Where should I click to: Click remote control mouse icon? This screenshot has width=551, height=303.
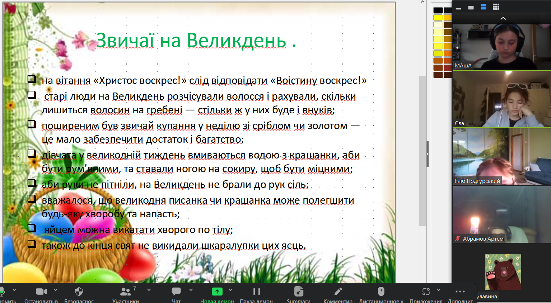click(381, 292)
